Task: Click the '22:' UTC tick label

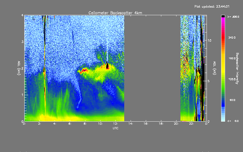Action: pos(191,124)
